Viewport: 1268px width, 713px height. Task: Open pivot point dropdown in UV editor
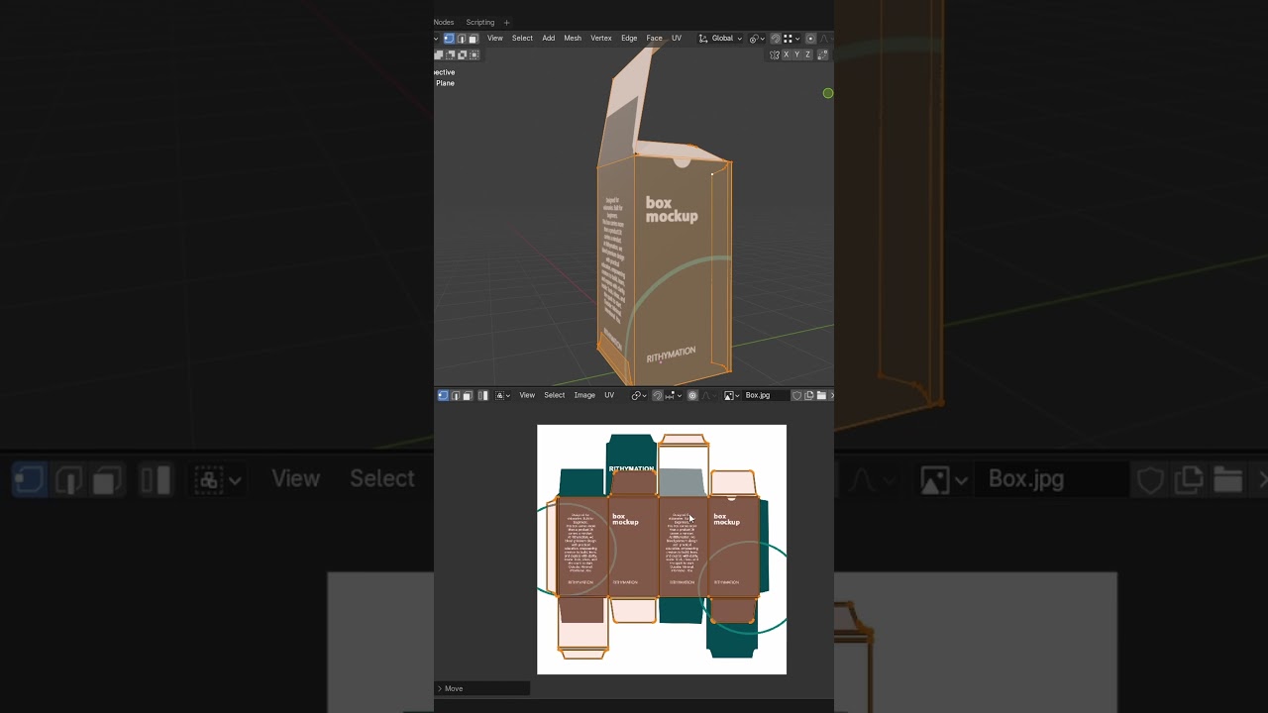click(x=639, y=395)
